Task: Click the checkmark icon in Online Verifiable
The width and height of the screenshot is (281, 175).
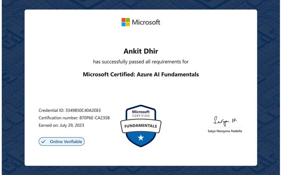Action: click(x=43, y=142)
